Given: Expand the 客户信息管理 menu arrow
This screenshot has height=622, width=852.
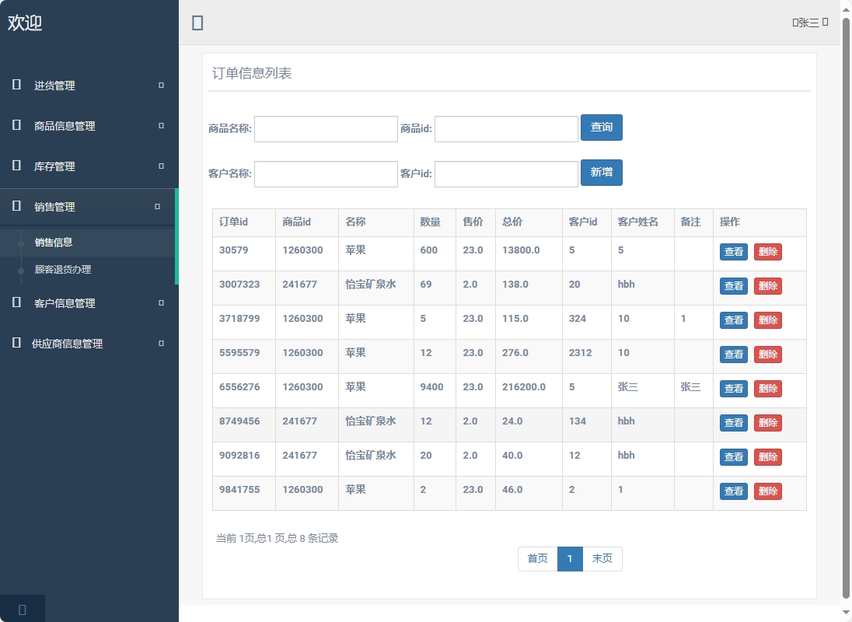Looking at the screenshot, I should [x=160, y=302].
